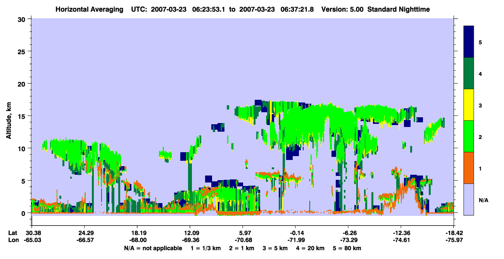Click the longitude value -74.61
The width and height of the screenshot is (504, 259).
click(401, 240)
